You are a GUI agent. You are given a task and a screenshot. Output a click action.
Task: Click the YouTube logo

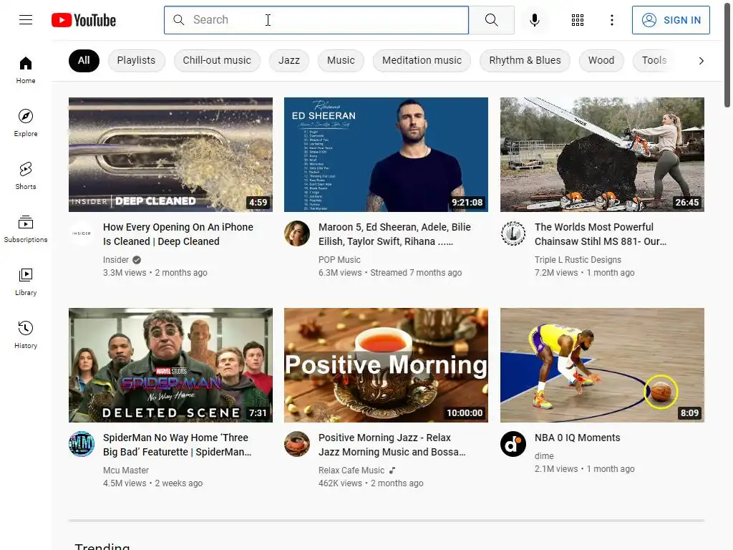(x=84, y=20)
